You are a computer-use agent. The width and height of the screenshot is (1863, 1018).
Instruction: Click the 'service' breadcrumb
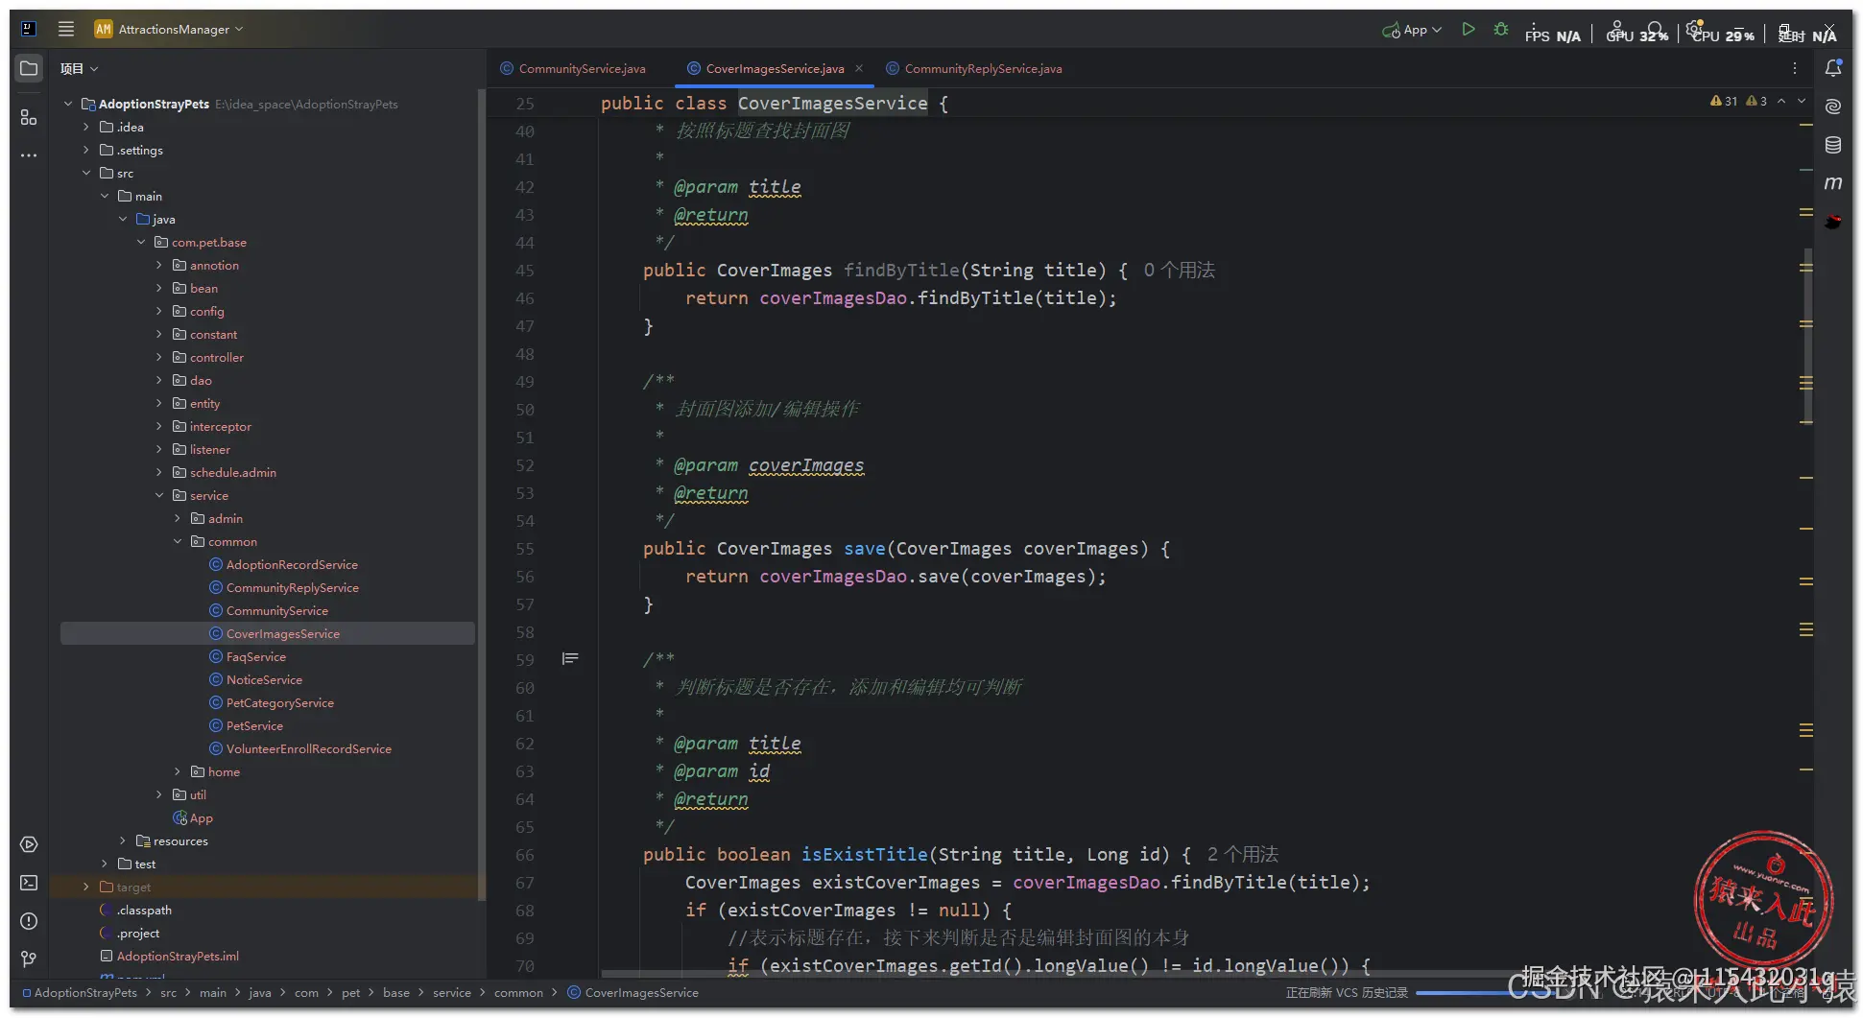click(452, 992)
